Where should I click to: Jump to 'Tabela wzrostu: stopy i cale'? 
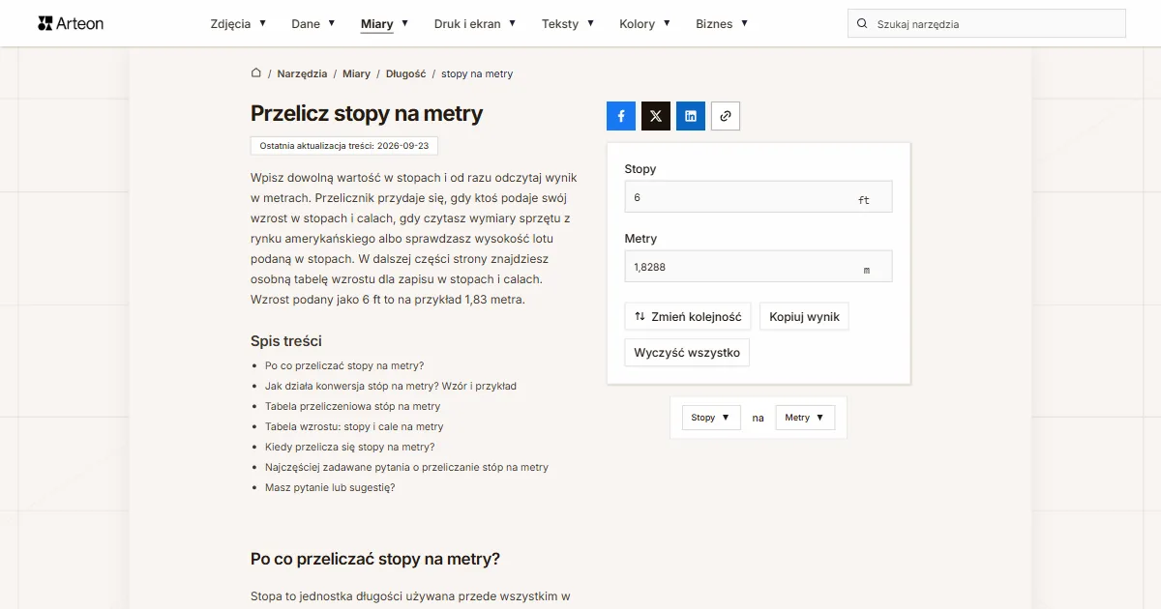354,426
